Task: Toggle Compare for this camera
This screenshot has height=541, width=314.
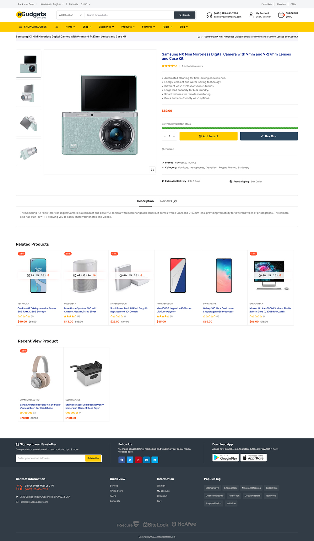Action: (168, 149)
